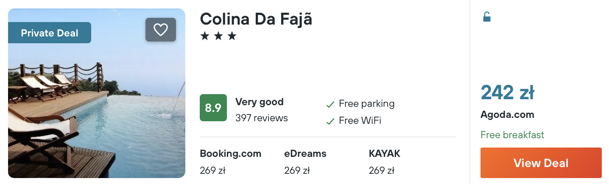Click the 242 zł price
This screenshot has height=184, width=609.
click(507, 93)
